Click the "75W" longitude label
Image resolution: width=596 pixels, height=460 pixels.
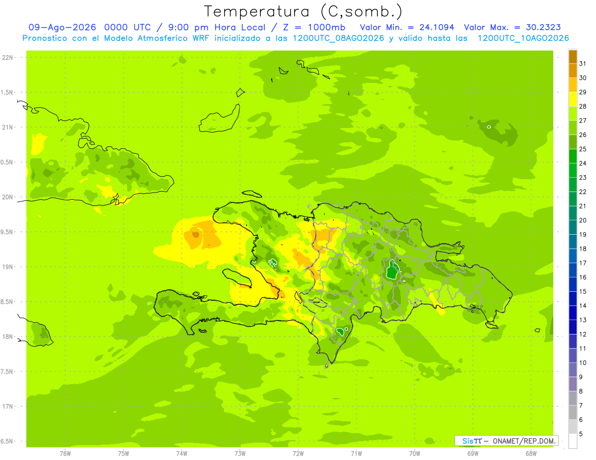point(123,454)
